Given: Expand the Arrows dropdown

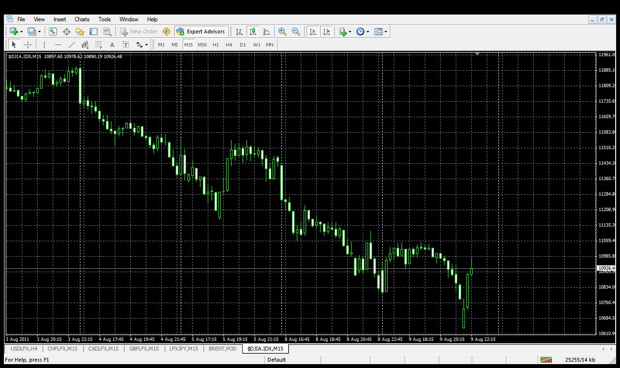Looking at the screenshot, I should point(146,45).
